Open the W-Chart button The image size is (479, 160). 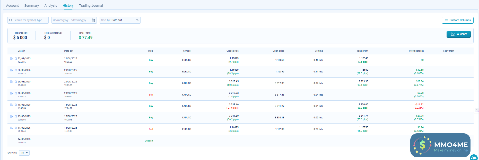coord(458,34)
